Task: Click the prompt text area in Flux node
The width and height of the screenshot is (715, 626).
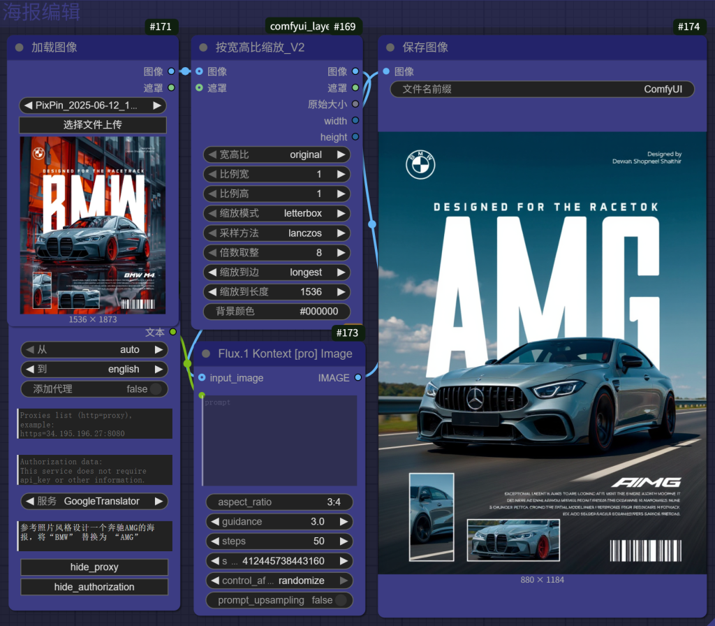Action: pos(279,440)
